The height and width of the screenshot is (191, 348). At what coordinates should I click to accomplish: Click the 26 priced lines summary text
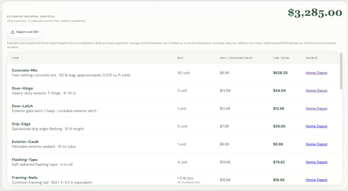coord(46,21)
